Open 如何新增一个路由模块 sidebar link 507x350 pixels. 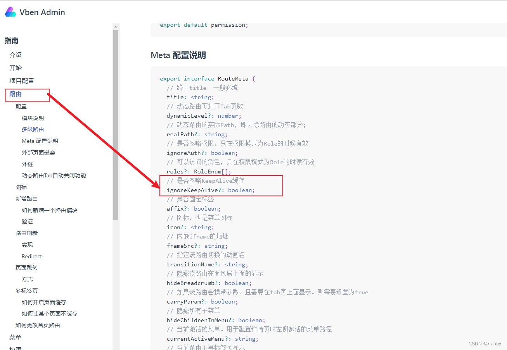click(50, 210)
